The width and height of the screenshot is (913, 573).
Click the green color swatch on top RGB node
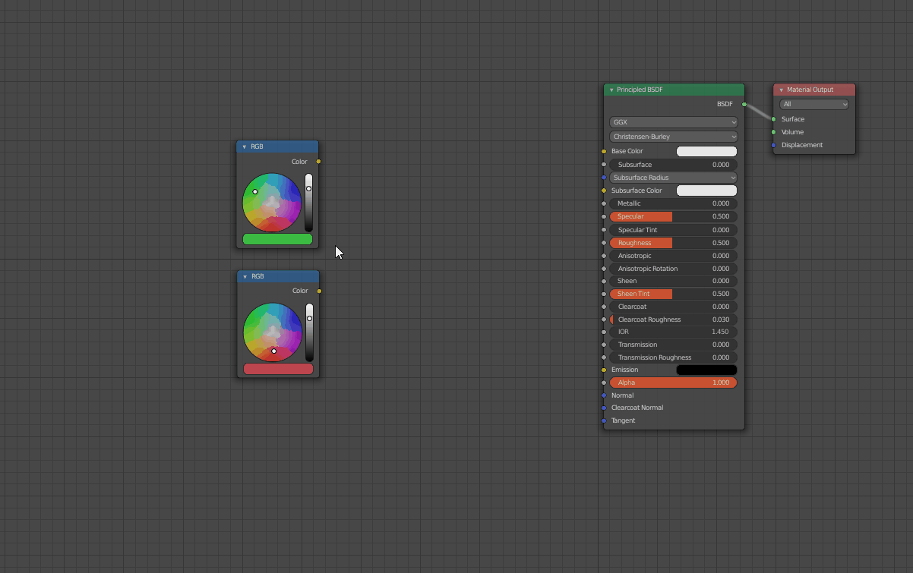coord(277,239)
